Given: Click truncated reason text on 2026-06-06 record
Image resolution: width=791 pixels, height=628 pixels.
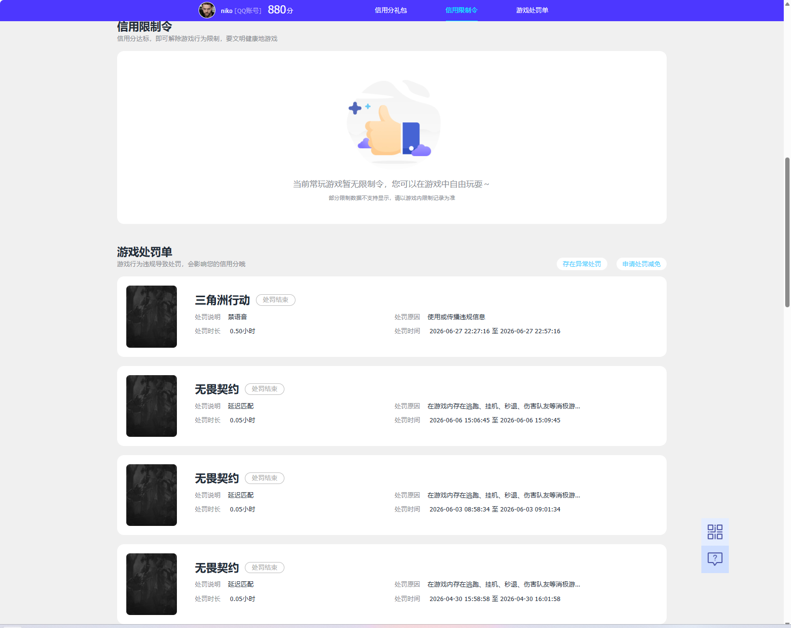Looking at the screenshot, I should pyautogui.click(x=504, y=406).
